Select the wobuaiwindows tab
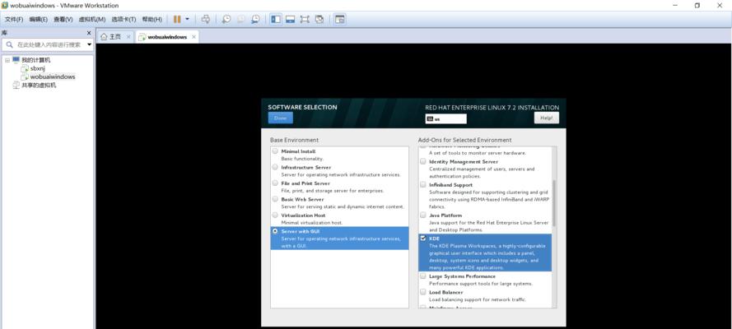The width and height of the screenshot is (732, 329). coord(167,37)
